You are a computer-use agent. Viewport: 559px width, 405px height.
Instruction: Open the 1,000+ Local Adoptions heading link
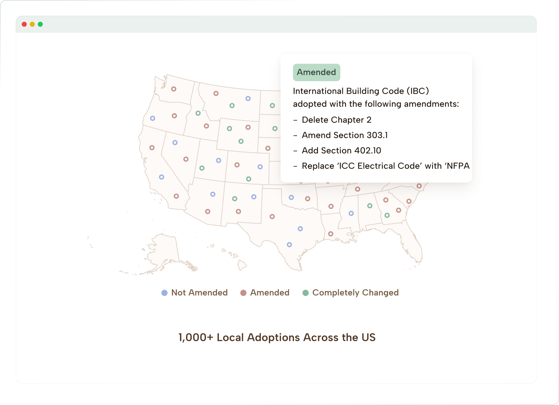(x=277, y=337)
